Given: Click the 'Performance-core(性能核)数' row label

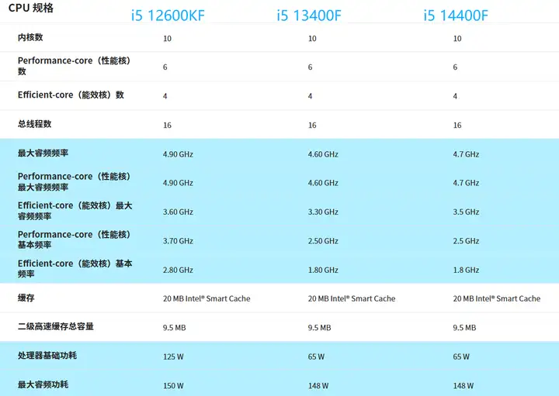Looking at the screenshot, I should pyautogui.click(x=75, y=66).
